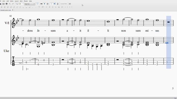Click the Print icon in toolbar

pyautogui.click(x=7, y=4)
